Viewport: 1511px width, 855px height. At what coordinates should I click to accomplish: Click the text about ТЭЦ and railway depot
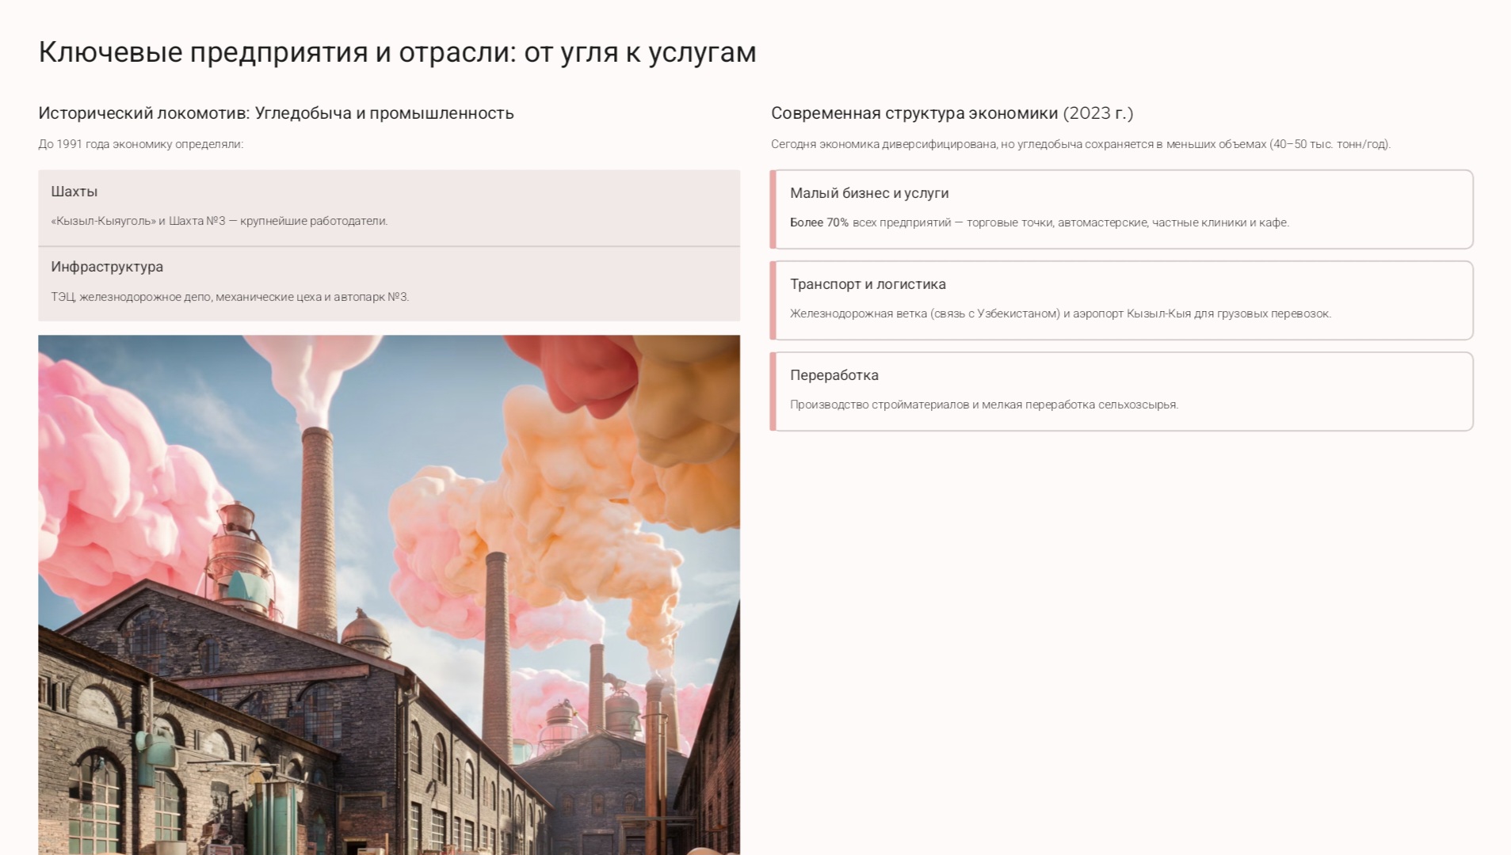point(230,297)
